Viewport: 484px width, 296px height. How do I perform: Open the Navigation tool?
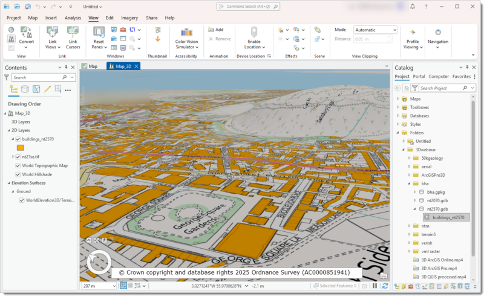click(x=437, y=39)
